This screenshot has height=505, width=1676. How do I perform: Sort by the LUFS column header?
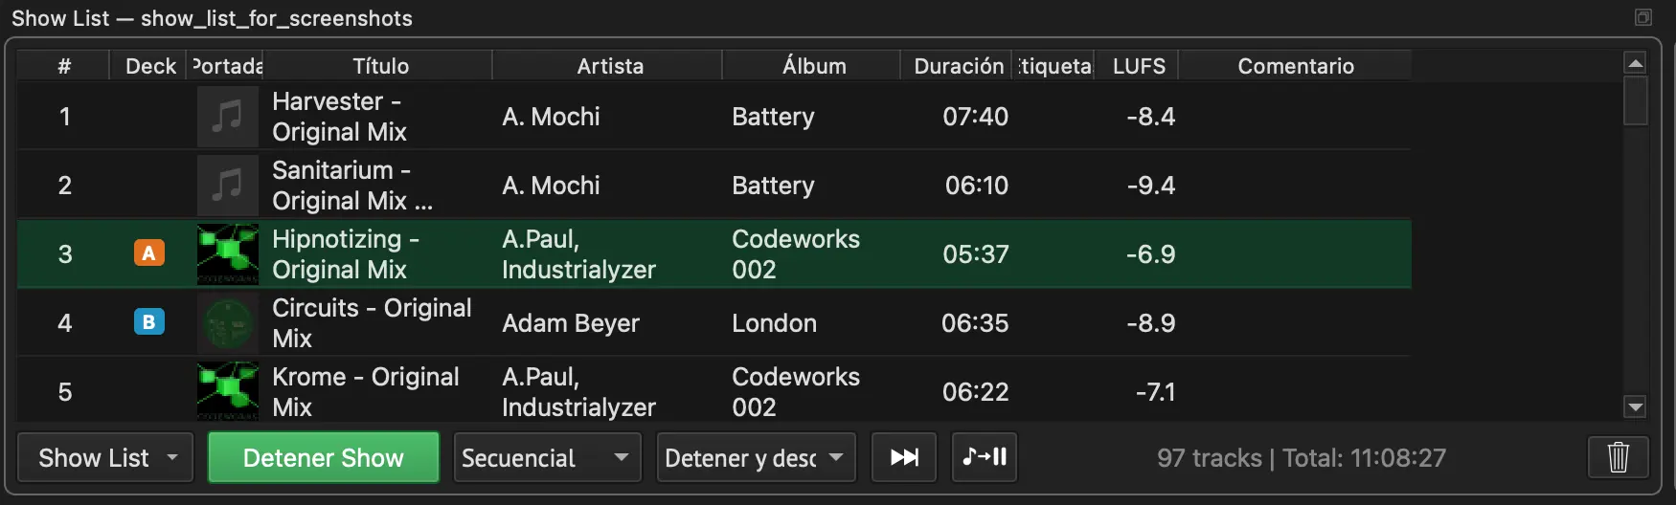point(1139,66)
